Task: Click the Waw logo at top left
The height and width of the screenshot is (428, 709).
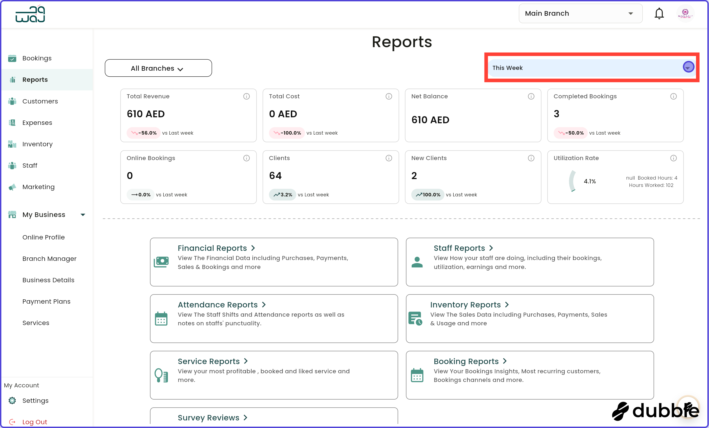Action: click(30, 14)
